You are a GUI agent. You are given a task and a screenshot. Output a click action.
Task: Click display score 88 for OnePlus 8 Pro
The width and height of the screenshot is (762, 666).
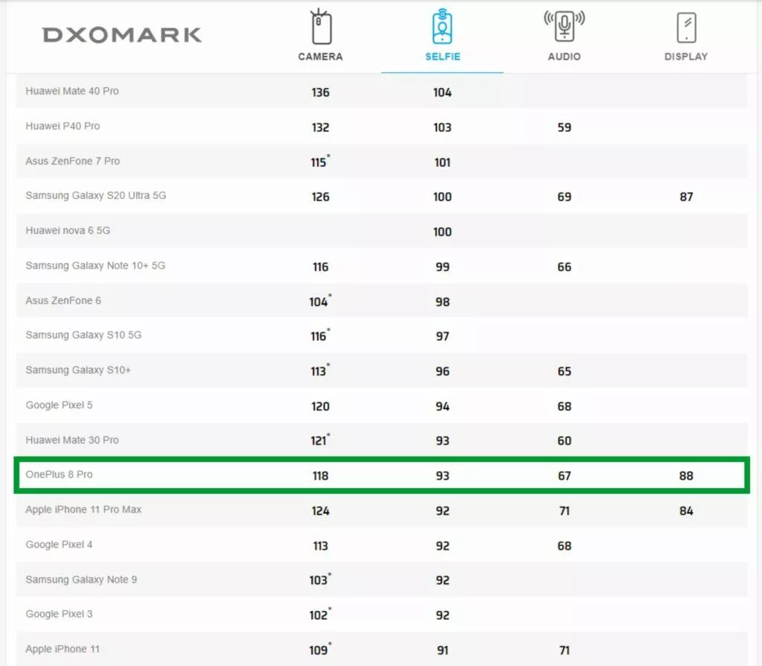686,476
